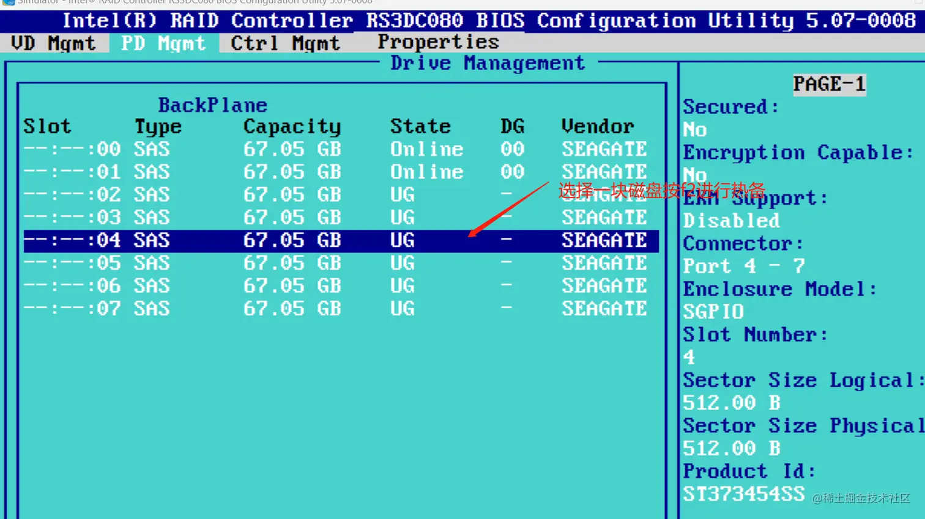
Task: Select the drive in slot 05
Action: (x=341, y=263)
